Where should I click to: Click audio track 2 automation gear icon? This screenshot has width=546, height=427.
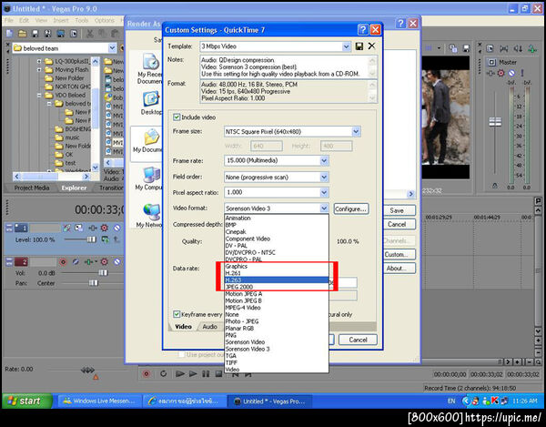point(104,261)
